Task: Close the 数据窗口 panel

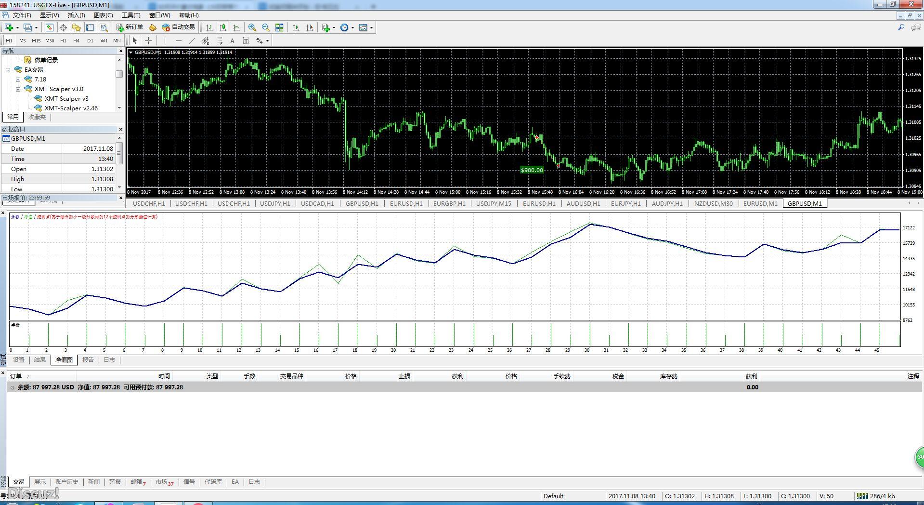Action: tap(120, 129)
